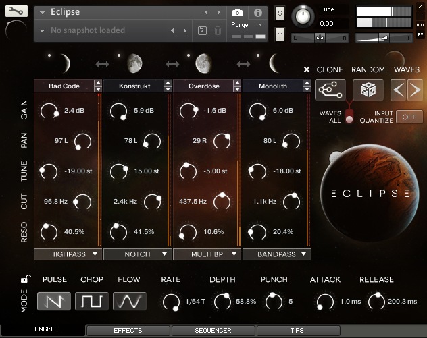
Task: Switch to the SEQUENCER tab
Action: (x=213, y=331)
